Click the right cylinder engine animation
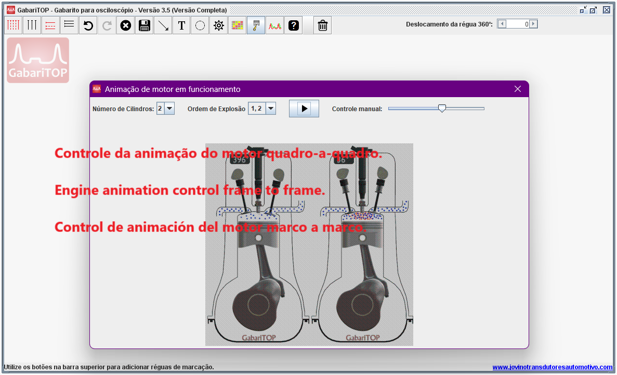This screenshot has height=375, width=617. (361, 245)
